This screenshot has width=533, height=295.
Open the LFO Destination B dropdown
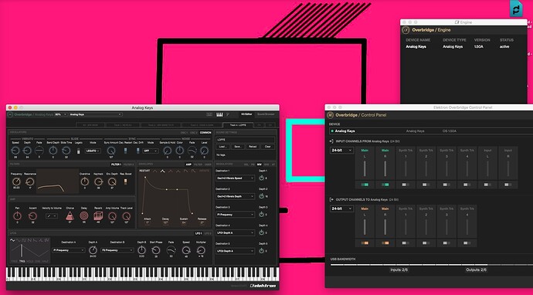[x=117, y=250]
